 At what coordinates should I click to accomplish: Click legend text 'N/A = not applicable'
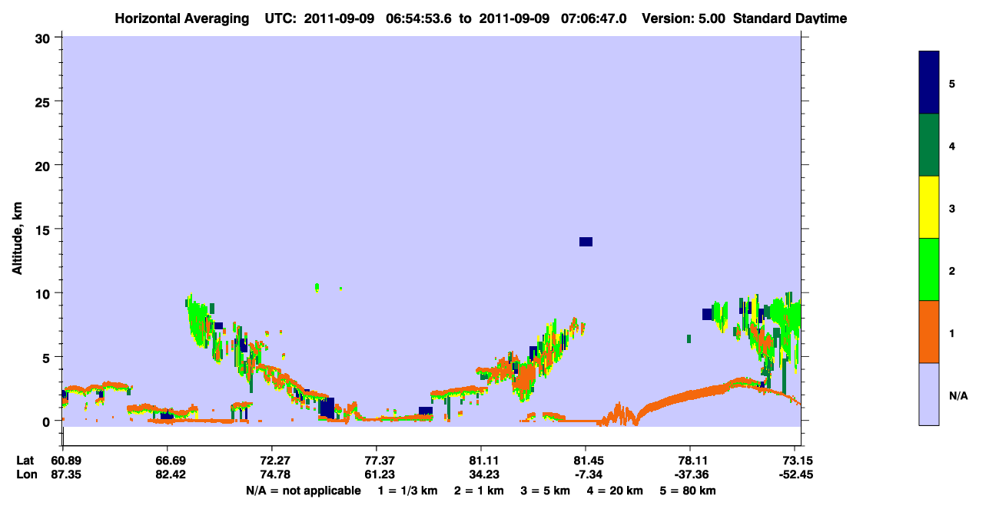[x=303, y=491]
